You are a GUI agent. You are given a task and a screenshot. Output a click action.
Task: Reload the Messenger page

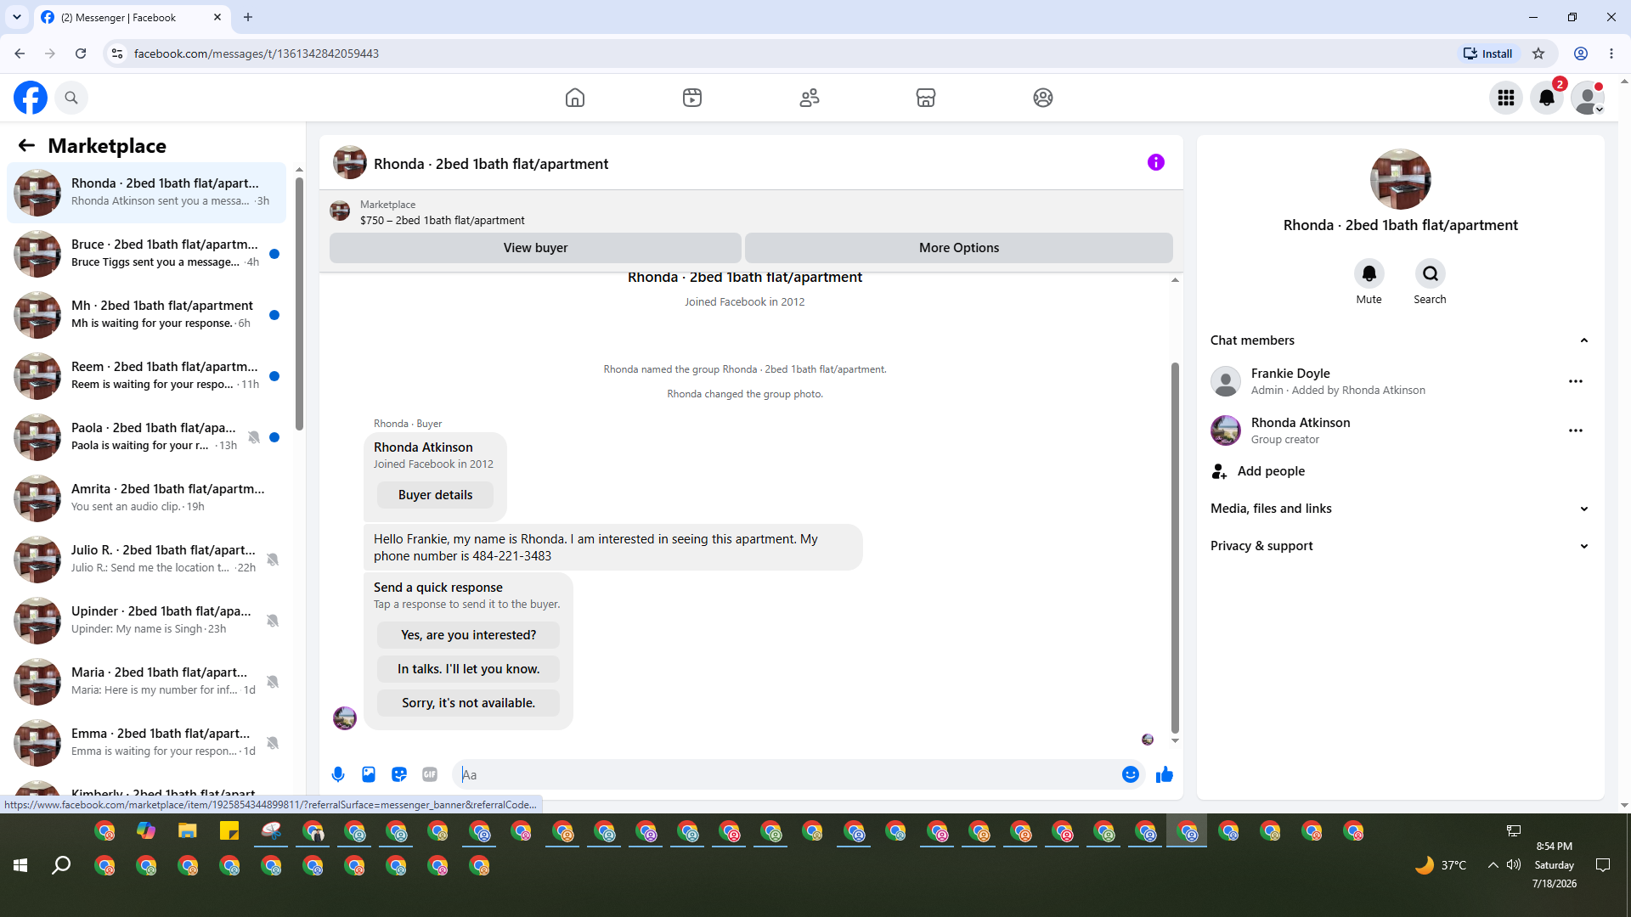click(x=81, y=53)
